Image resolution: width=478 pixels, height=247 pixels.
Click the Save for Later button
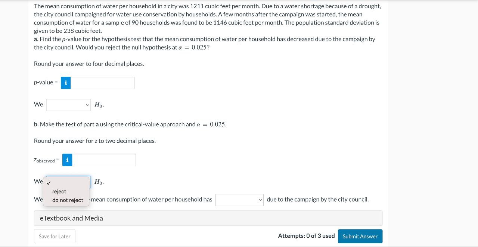point(55,236)
